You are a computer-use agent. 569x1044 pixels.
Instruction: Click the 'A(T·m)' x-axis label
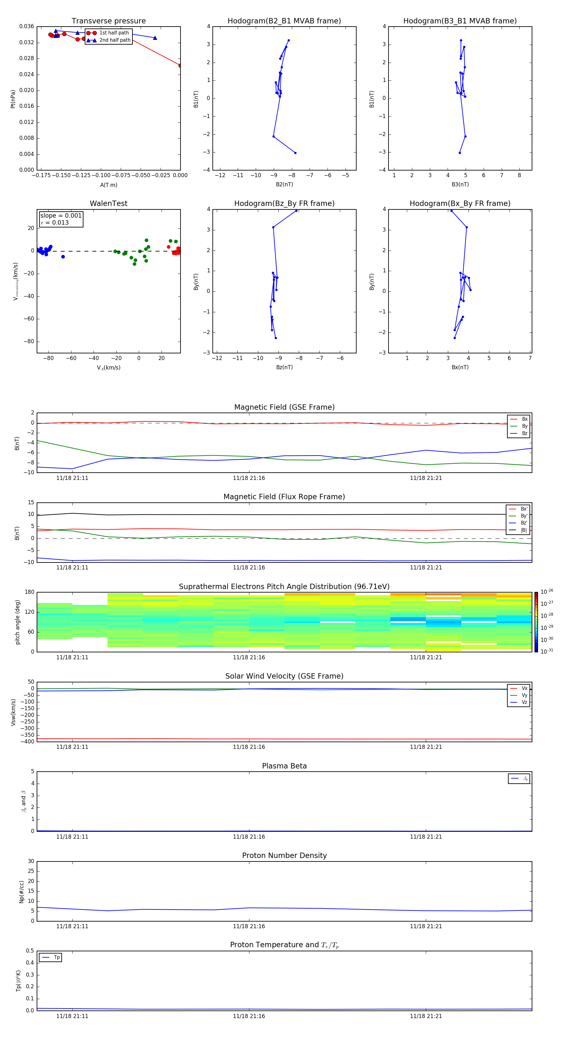coord(108,185)
